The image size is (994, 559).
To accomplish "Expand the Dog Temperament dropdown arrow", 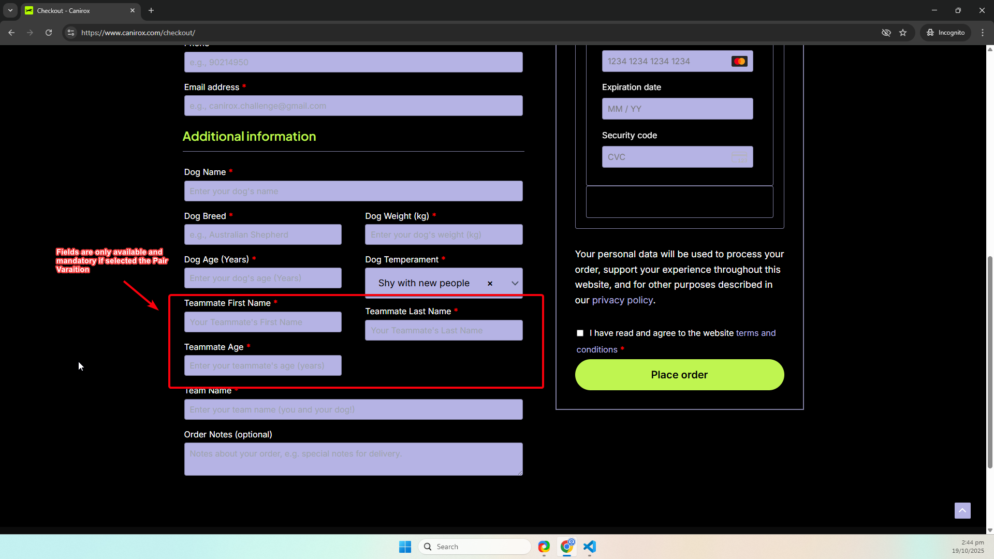I will (515, 284).
